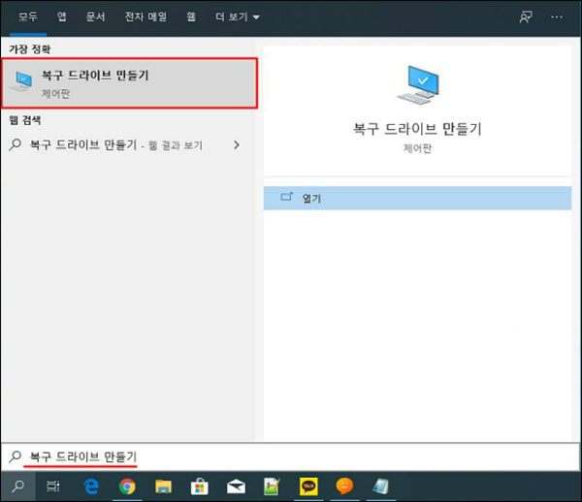Viewport: 582px width, 502px height.
Task: Open the tilted notebook app on taskbar
Action: point(380,486)
